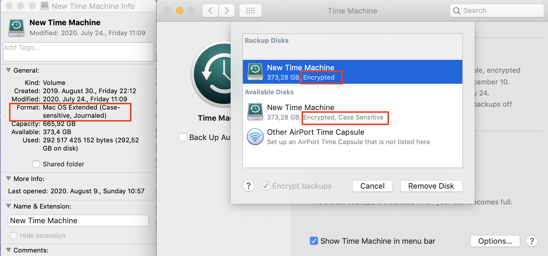Click the bold New Time Machine heading

(x=65, y=23)
